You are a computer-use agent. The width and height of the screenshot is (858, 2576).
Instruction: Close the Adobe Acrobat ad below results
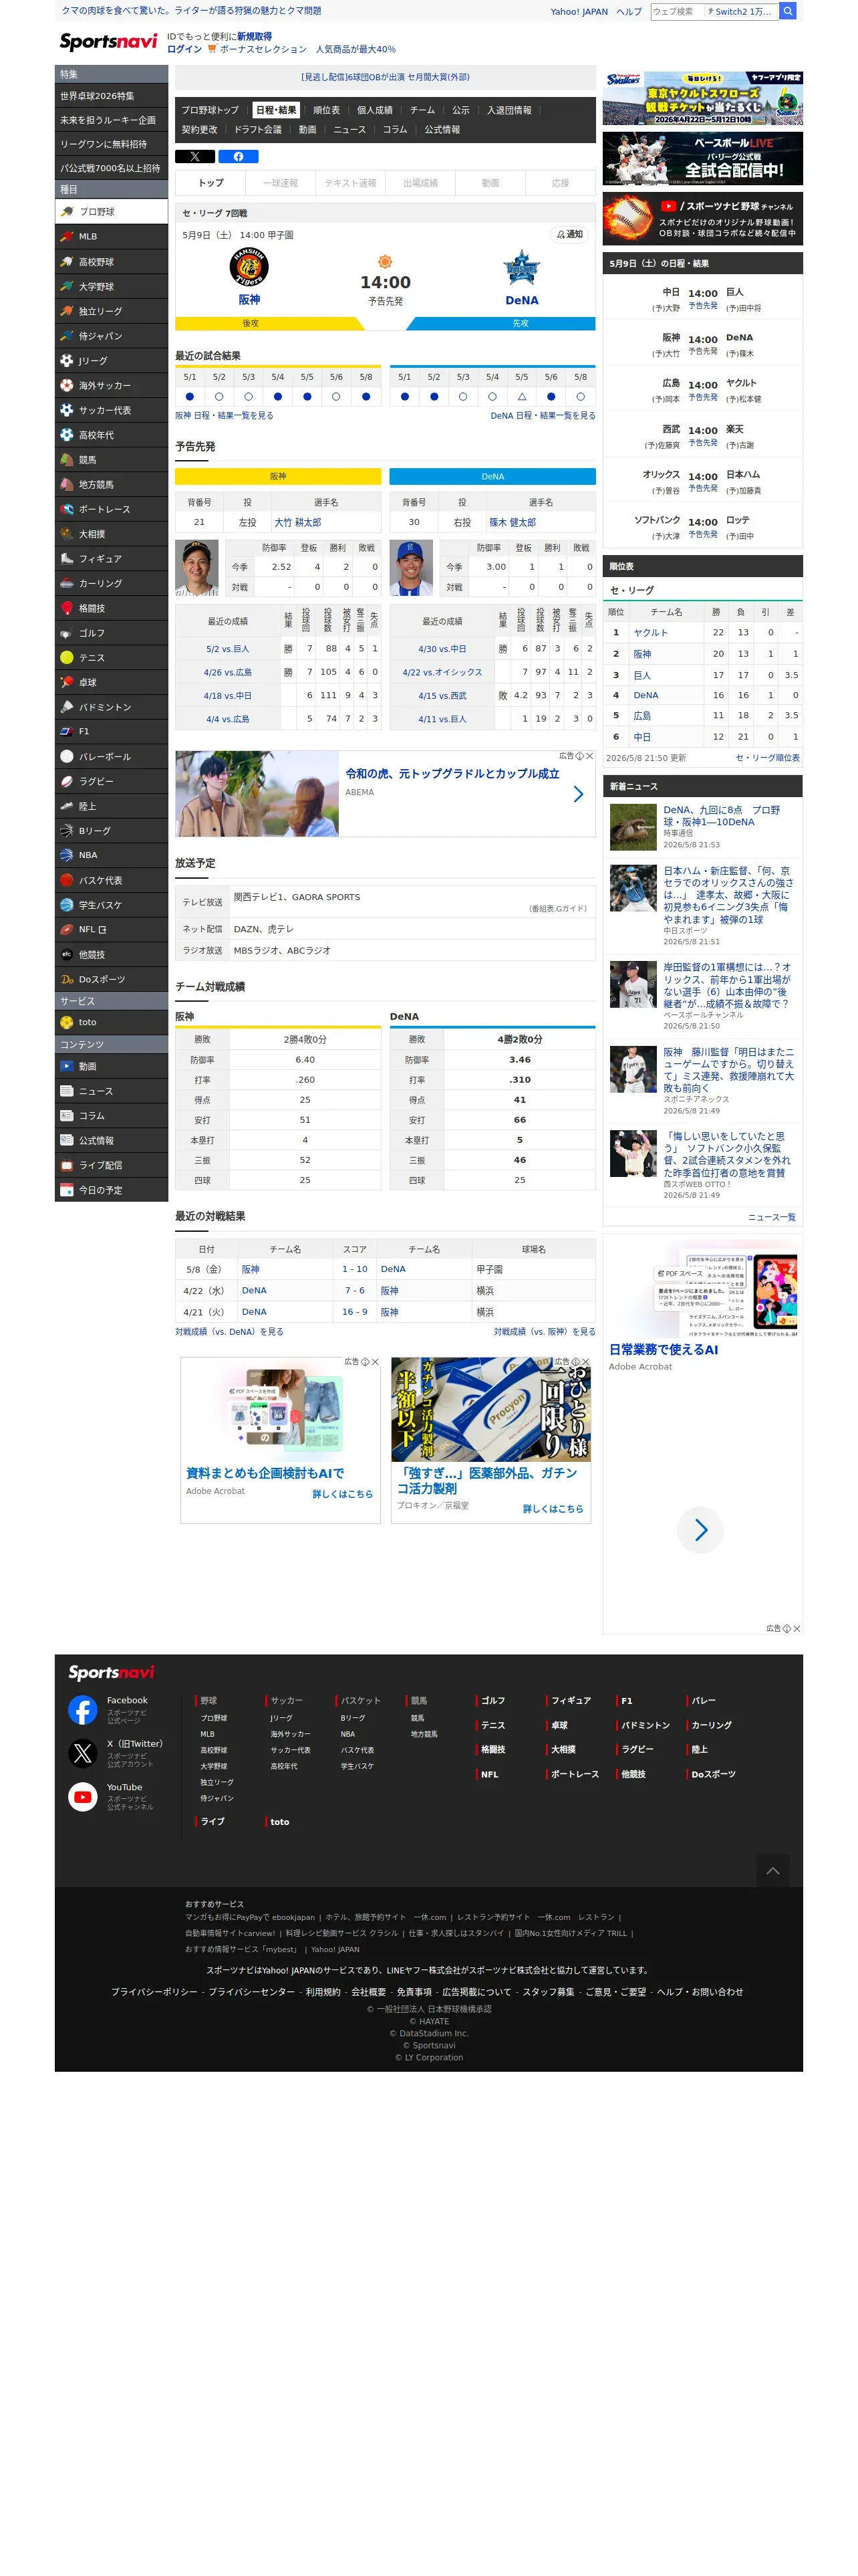pos(376,1362)
